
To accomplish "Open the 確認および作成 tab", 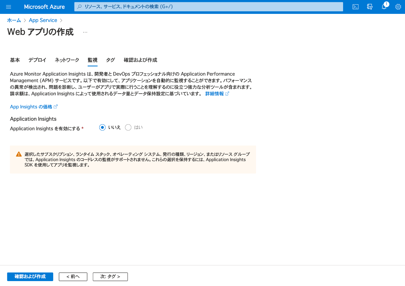I will point(141,60).
